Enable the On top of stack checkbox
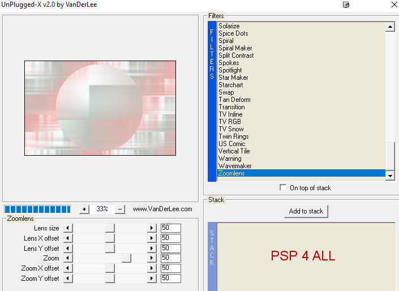Viewport: 399px width, 291px height. tap(283, 188)
